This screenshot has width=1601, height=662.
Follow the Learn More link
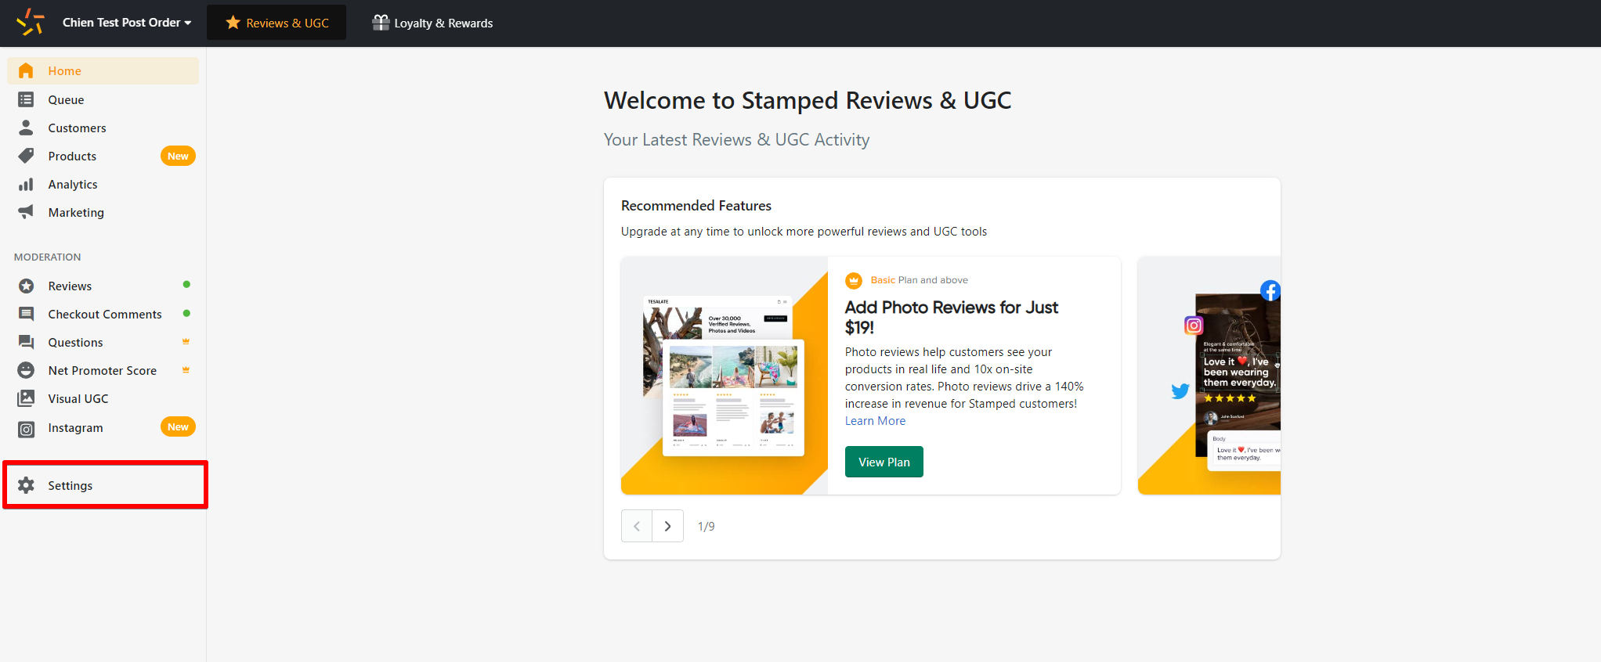(875, 421)
